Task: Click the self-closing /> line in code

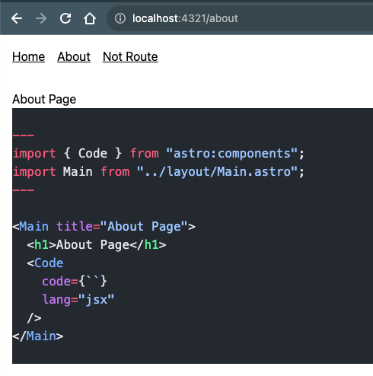Action: (34, 318)
